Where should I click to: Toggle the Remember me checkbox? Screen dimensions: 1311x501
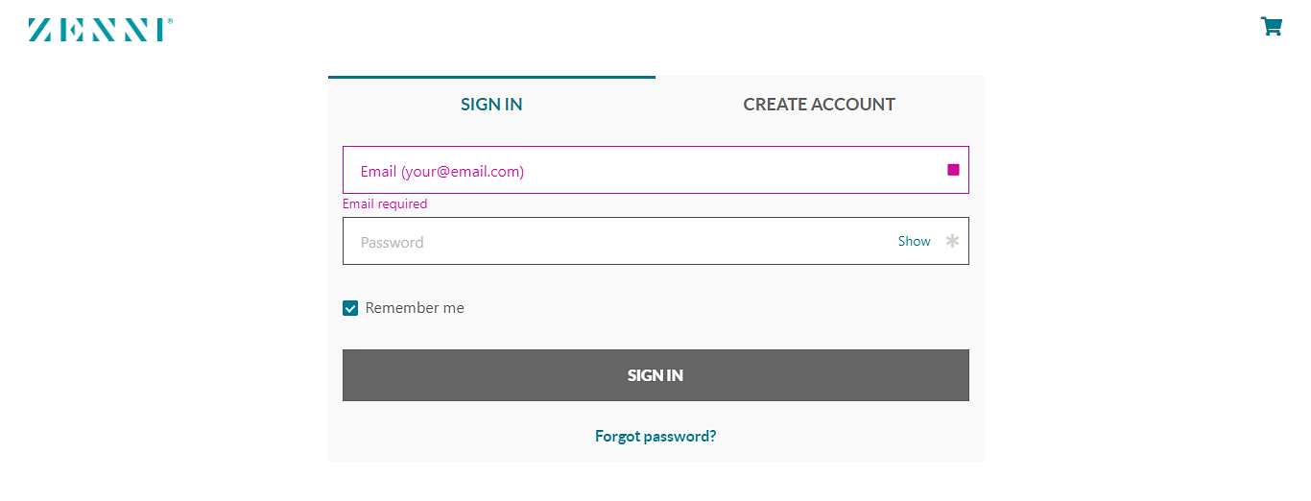click(x=350, y=308)
